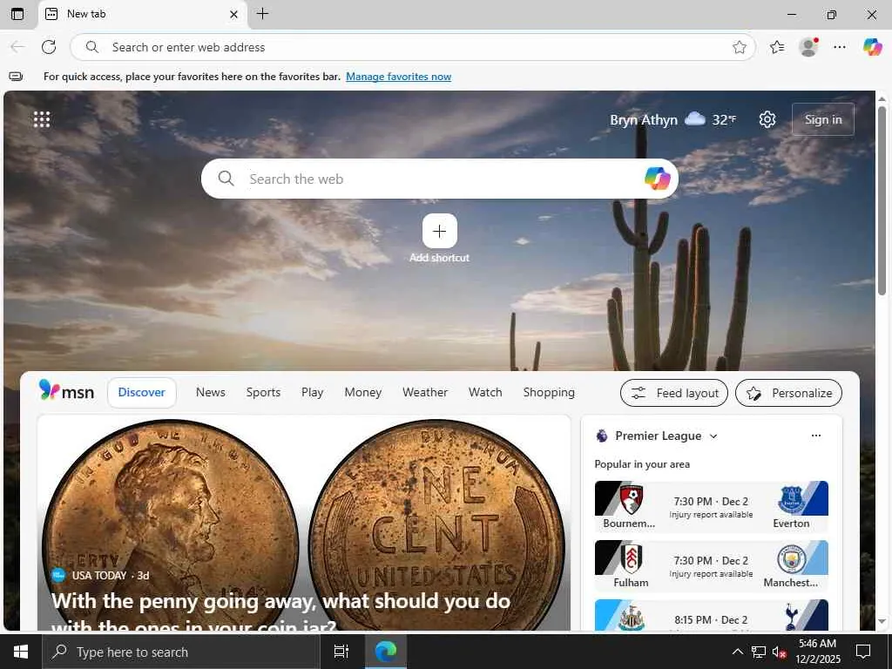Click the favorites bar icon at left
Viewport: 892px width, 669px height.
16,77
